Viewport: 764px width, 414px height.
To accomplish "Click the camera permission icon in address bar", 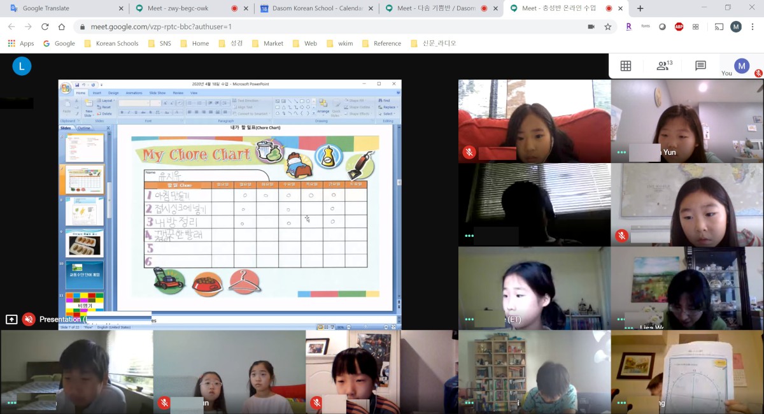I will 591,27.
